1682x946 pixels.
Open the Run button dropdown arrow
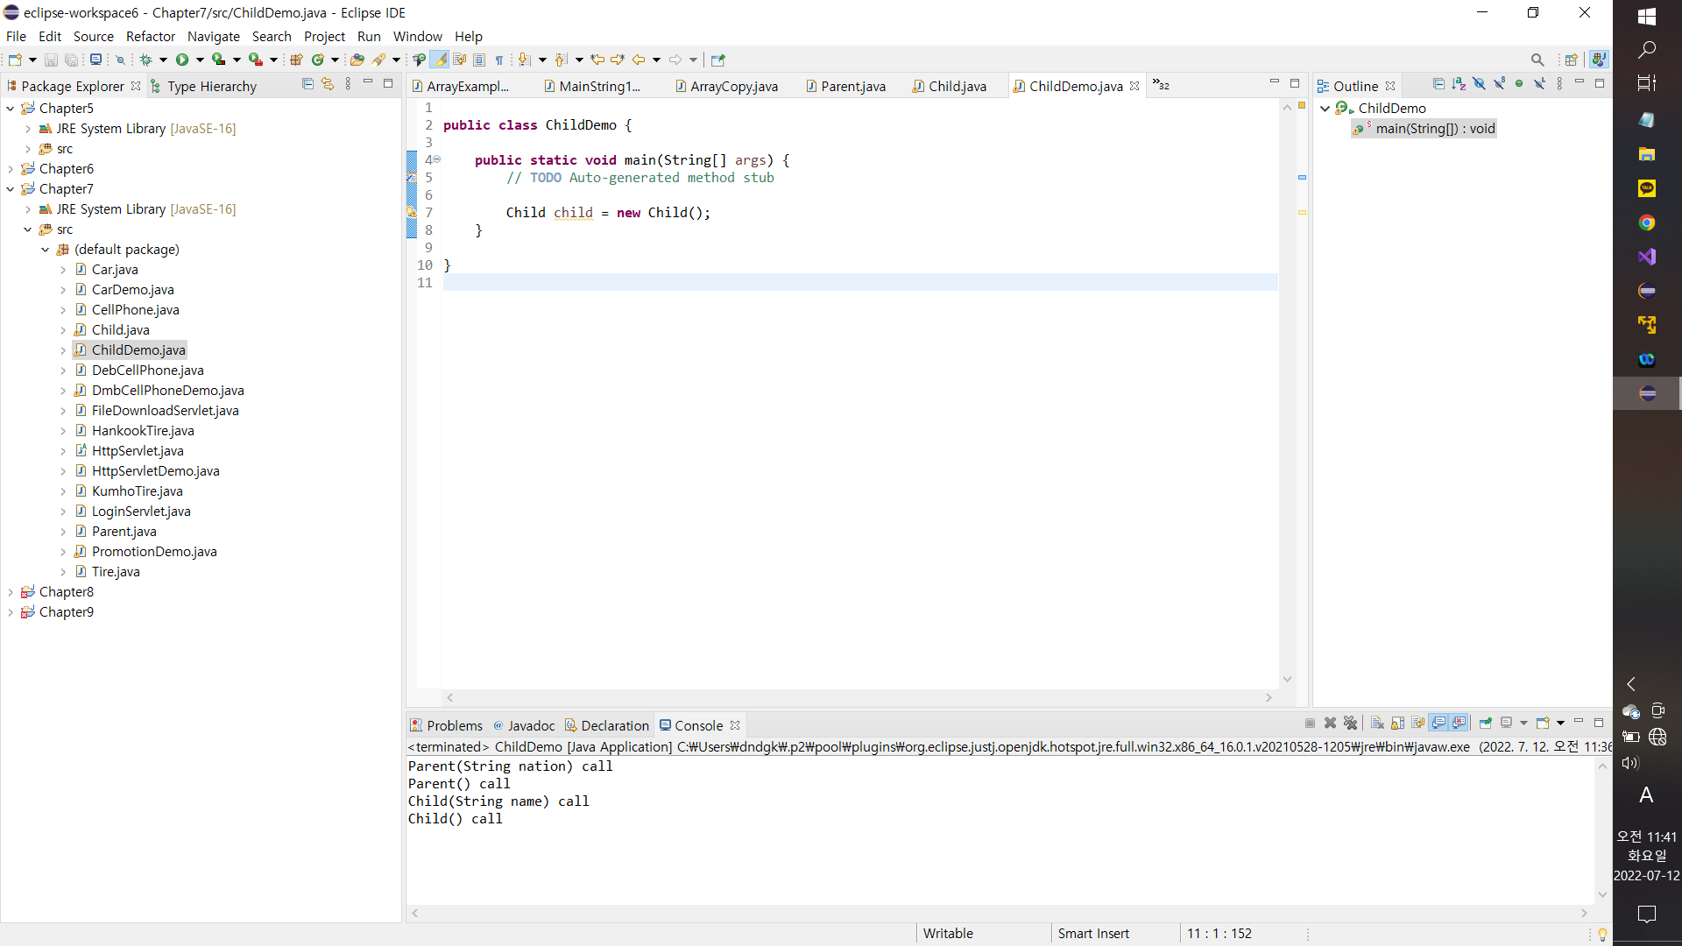tap(200, 60)
